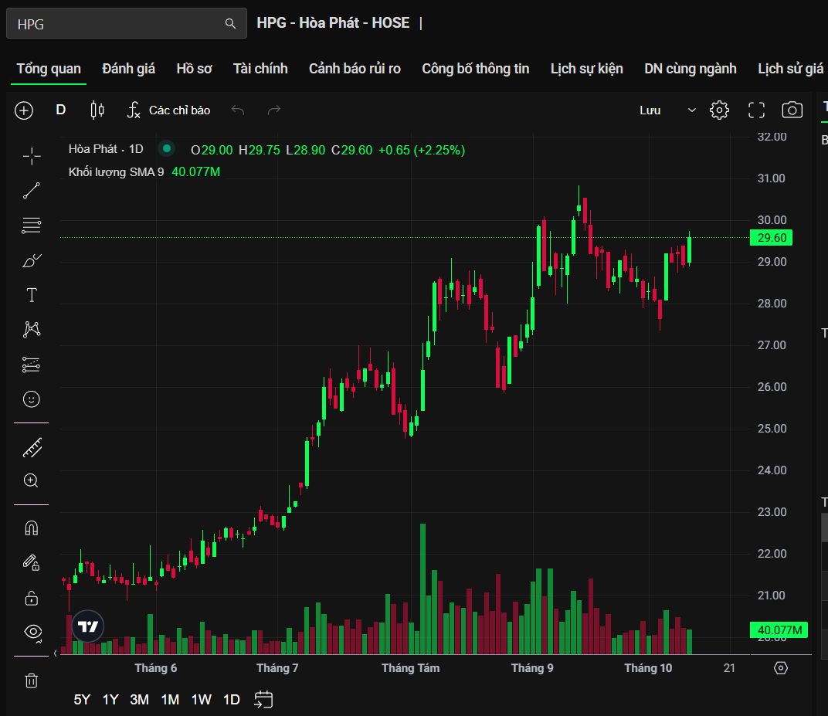This screenshot has height=716, width=828.
Task: Select the text annotation tool
Action: pos(32,295)
